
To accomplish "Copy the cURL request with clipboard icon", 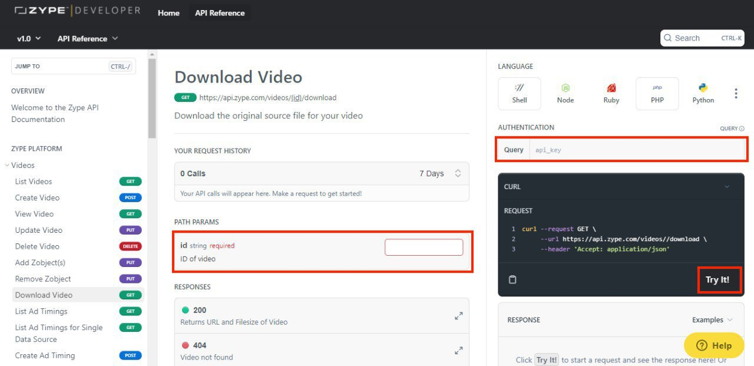I will 512,279.
